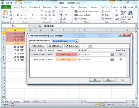139x108 pixels.
Task: Open the Format cells dropdown
Action: (x=107, y=19)
